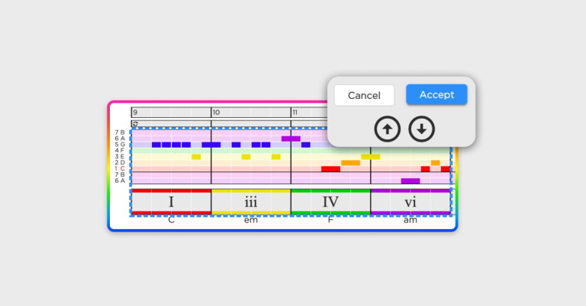This screenshot has height=306, width=586.
Task: Click the blue G note in measure 11
Action: (306, 145)
